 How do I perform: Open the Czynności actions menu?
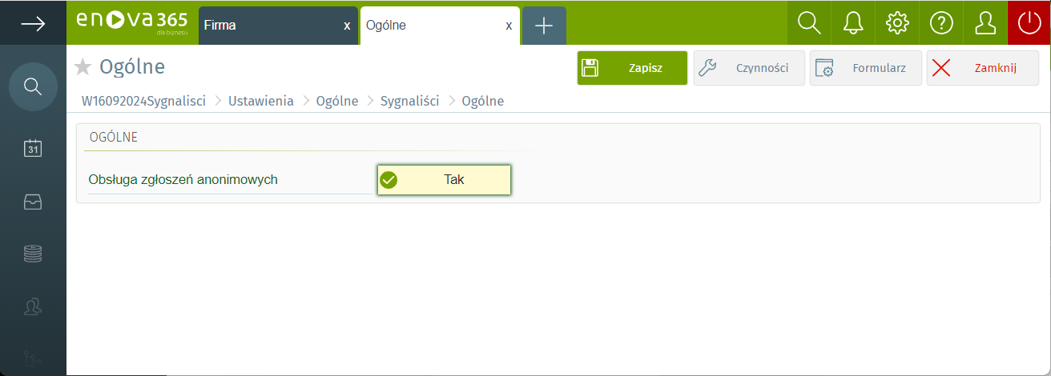tap(749, 68)
